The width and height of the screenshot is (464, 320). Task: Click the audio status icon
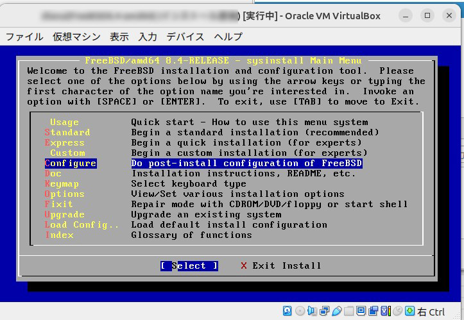(x=312, y=311)
